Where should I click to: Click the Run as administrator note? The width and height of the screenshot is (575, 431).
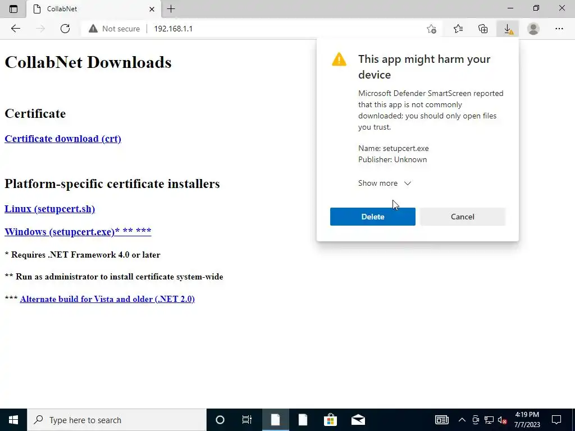pyautogui.click(x=113, y=277)
